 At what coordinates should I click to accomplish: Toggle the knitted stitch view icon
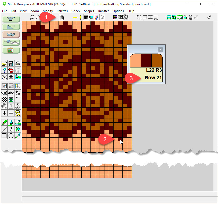pyautogui.click(x=91, y=17)
